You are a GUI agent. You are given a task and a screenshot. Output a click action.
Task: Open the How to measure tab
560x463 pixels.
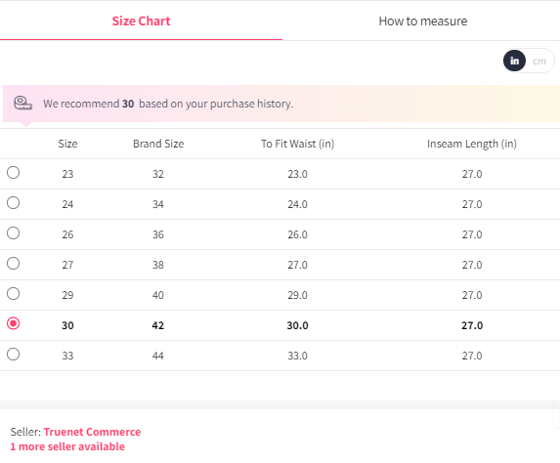423,21
